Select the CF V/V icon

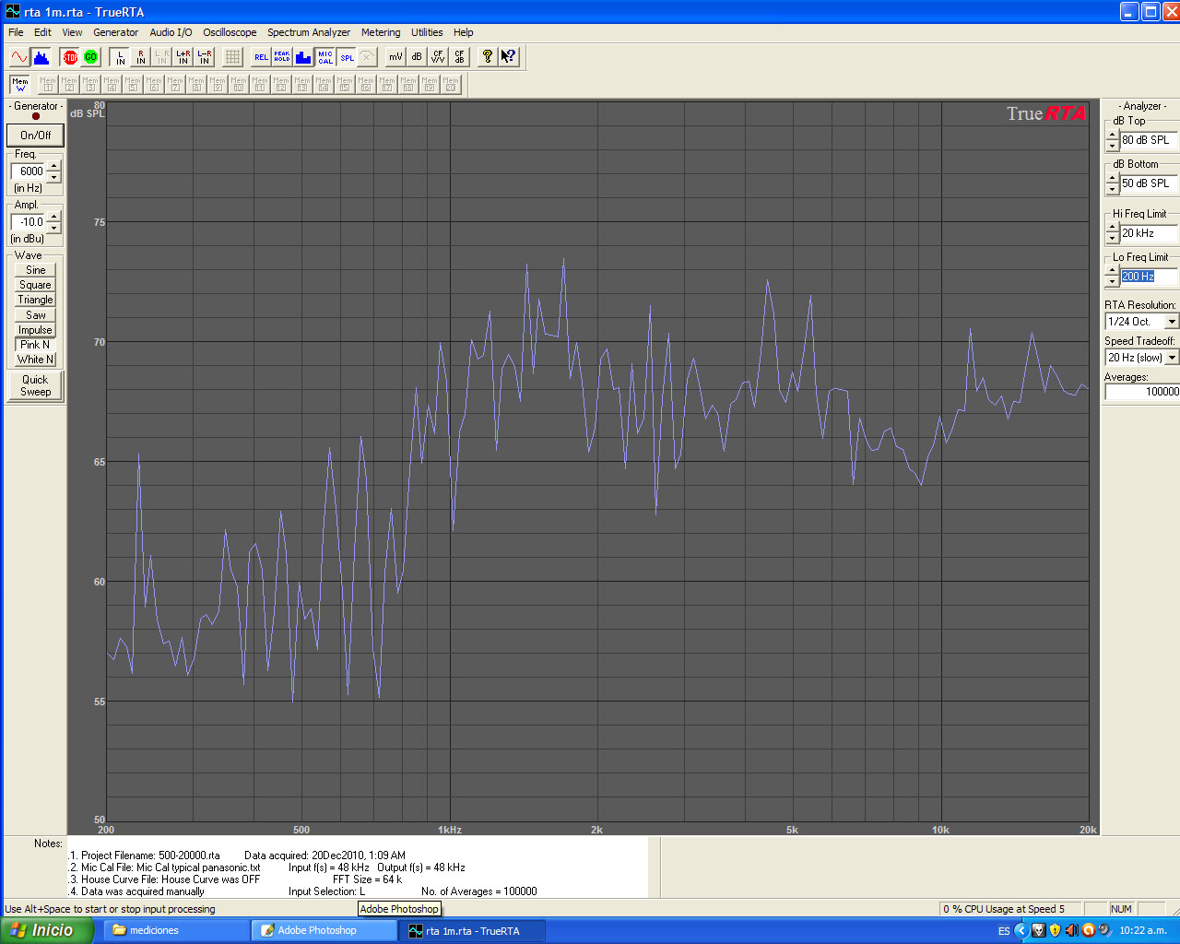tap(438, 57)
